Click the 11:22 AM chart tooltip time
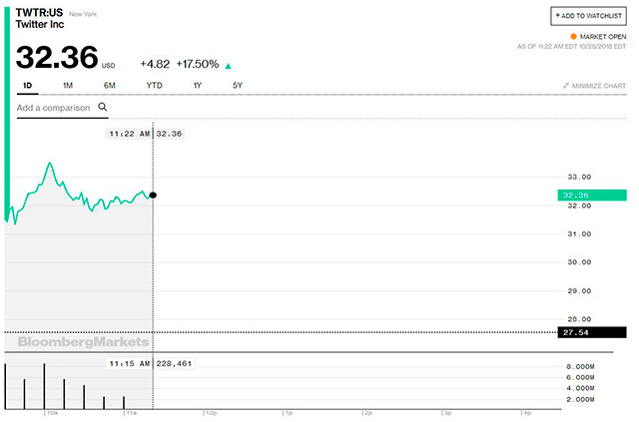 tap(129, 134)
